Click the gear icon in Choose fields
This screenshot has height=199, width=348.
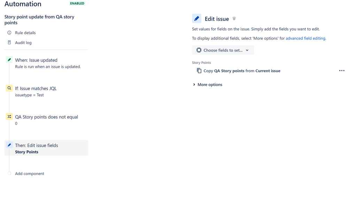point(199,50)
